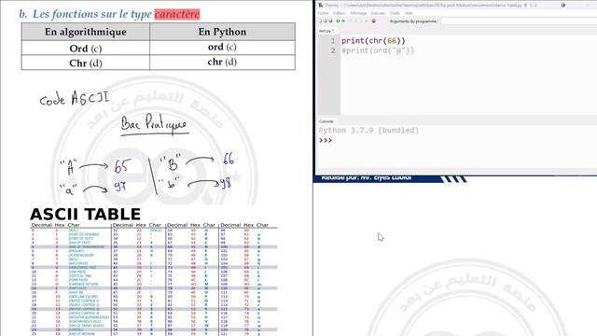Image resolution: width=597 pixels, height=336 pixels.
Task: Click the handwritten value 98
Action: pyautogui.click(x=225, y=183)
